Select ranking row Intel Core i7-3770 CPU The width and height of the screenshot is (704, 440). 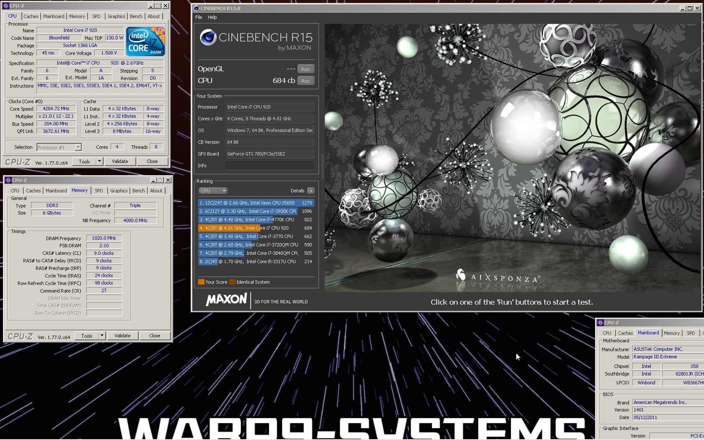pyautogui.click(x=256, y=236)
